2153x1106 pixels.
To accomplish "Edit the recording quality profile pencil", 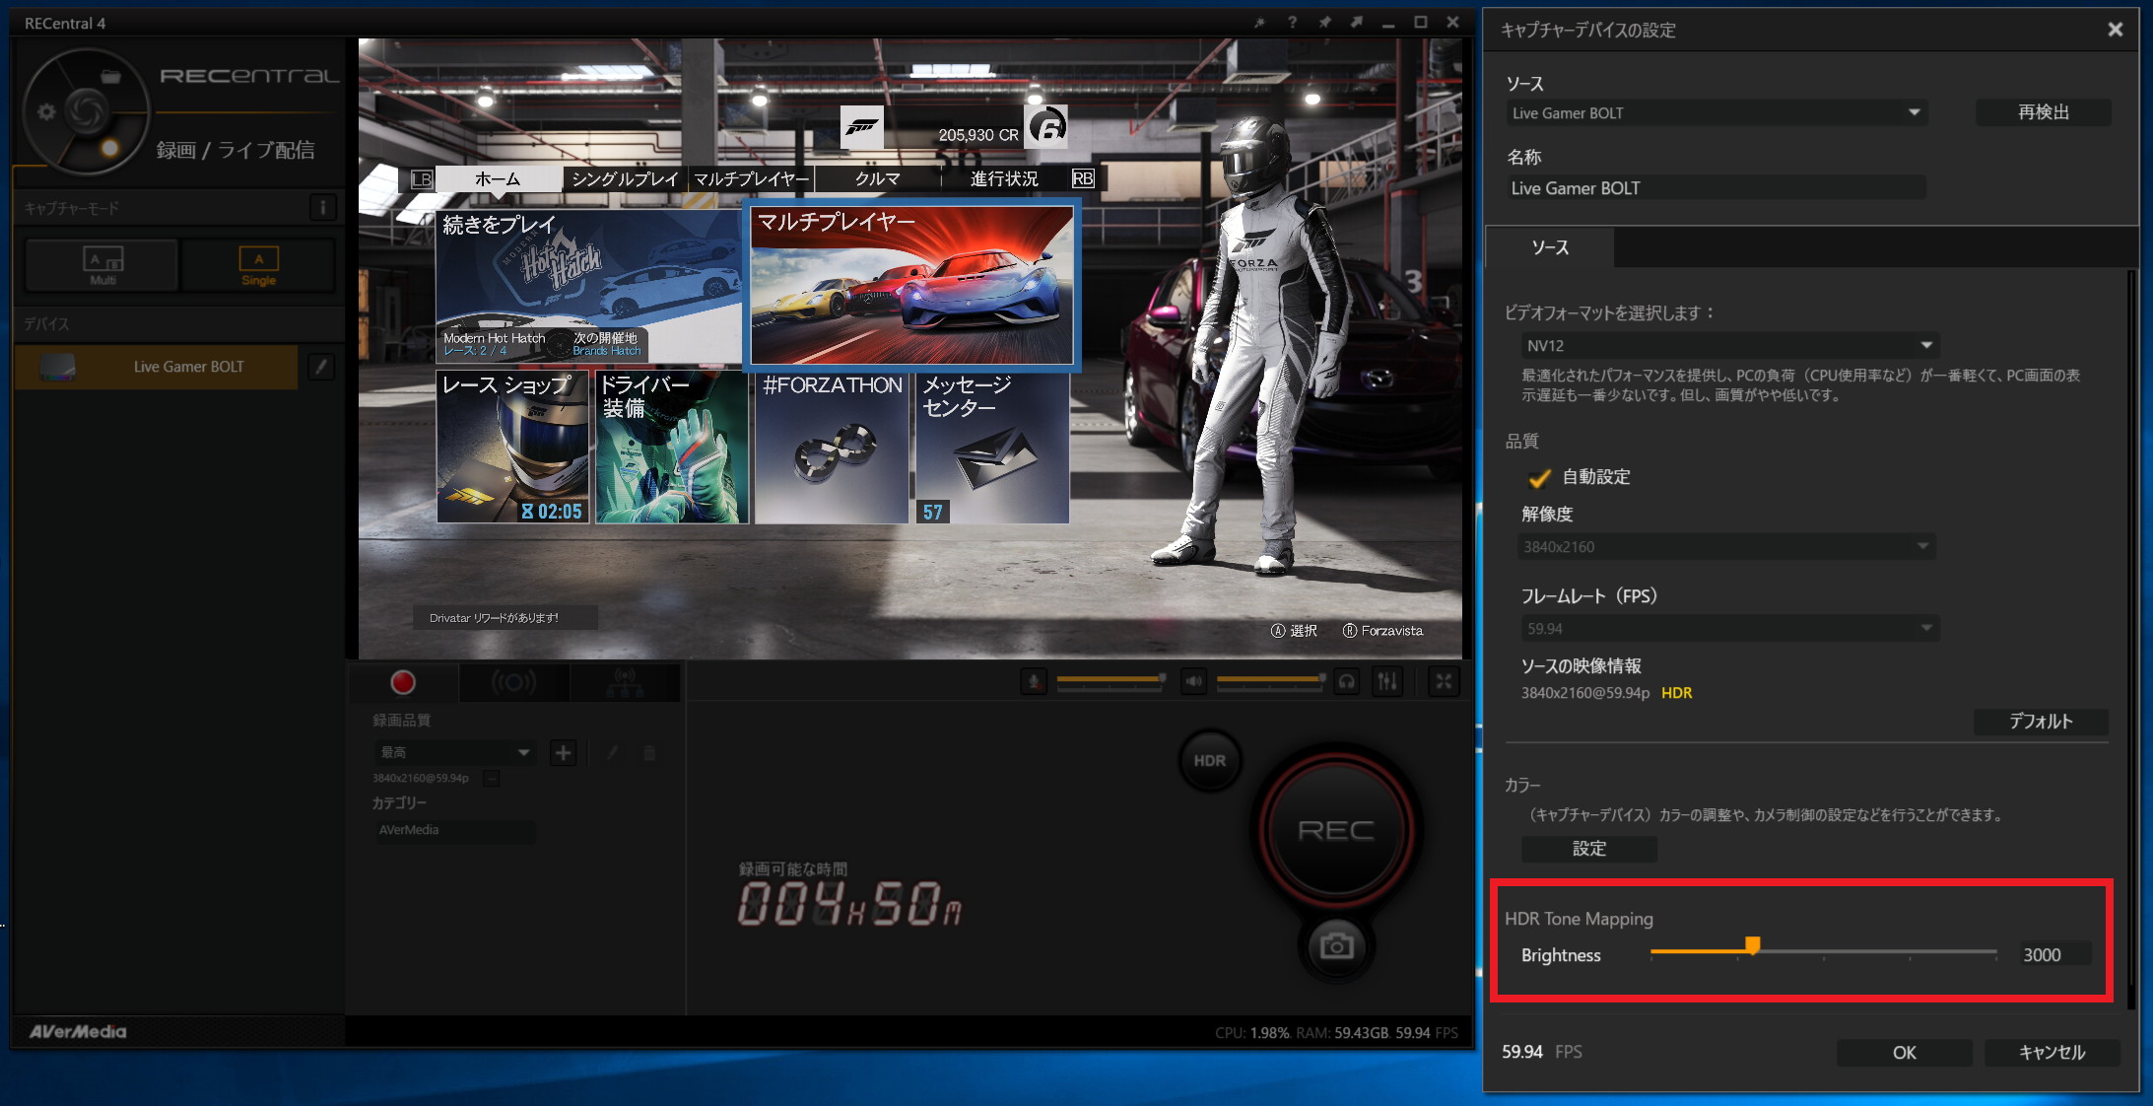I will click(613, 753).
